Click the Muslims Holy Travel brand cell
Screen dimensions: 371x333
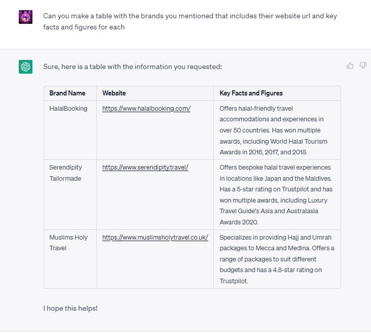(68, 243)
